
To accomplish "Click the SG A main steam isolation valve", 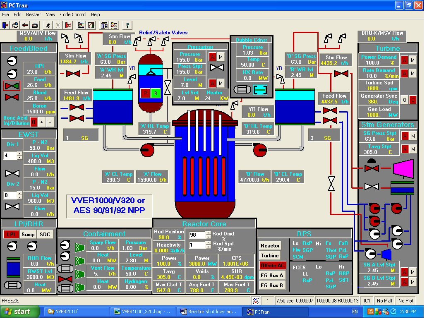I will click(73, 73).
